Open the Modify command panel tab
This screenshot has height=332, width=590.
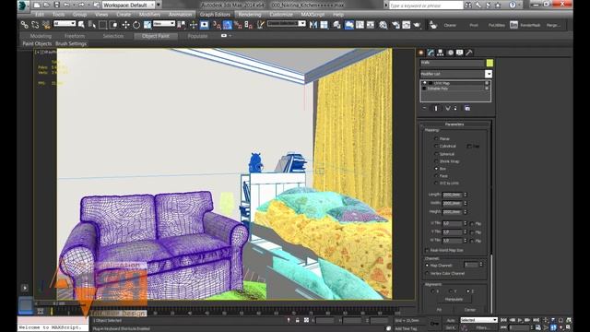[x=431, y=53]
